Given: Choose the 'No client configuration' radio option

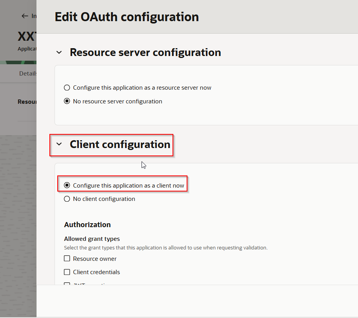Looking at the screenshot, I should point(67,199).
